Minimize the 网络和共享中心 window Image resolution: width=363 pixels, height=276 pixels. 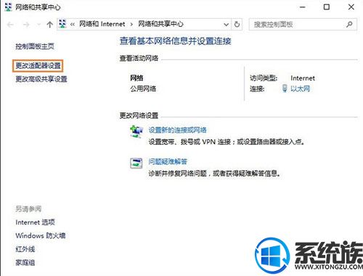tap(303, 7)
